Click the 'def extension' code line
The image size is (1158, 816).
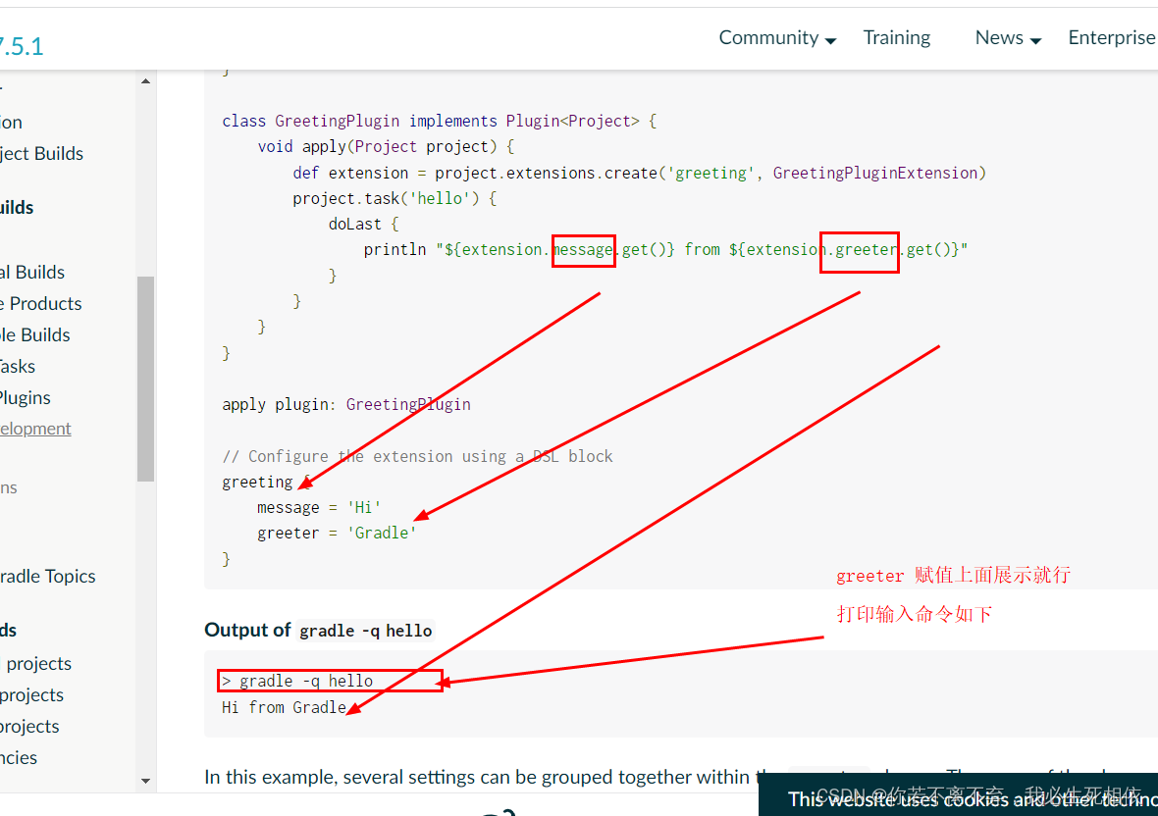click(x=640, y=173)
